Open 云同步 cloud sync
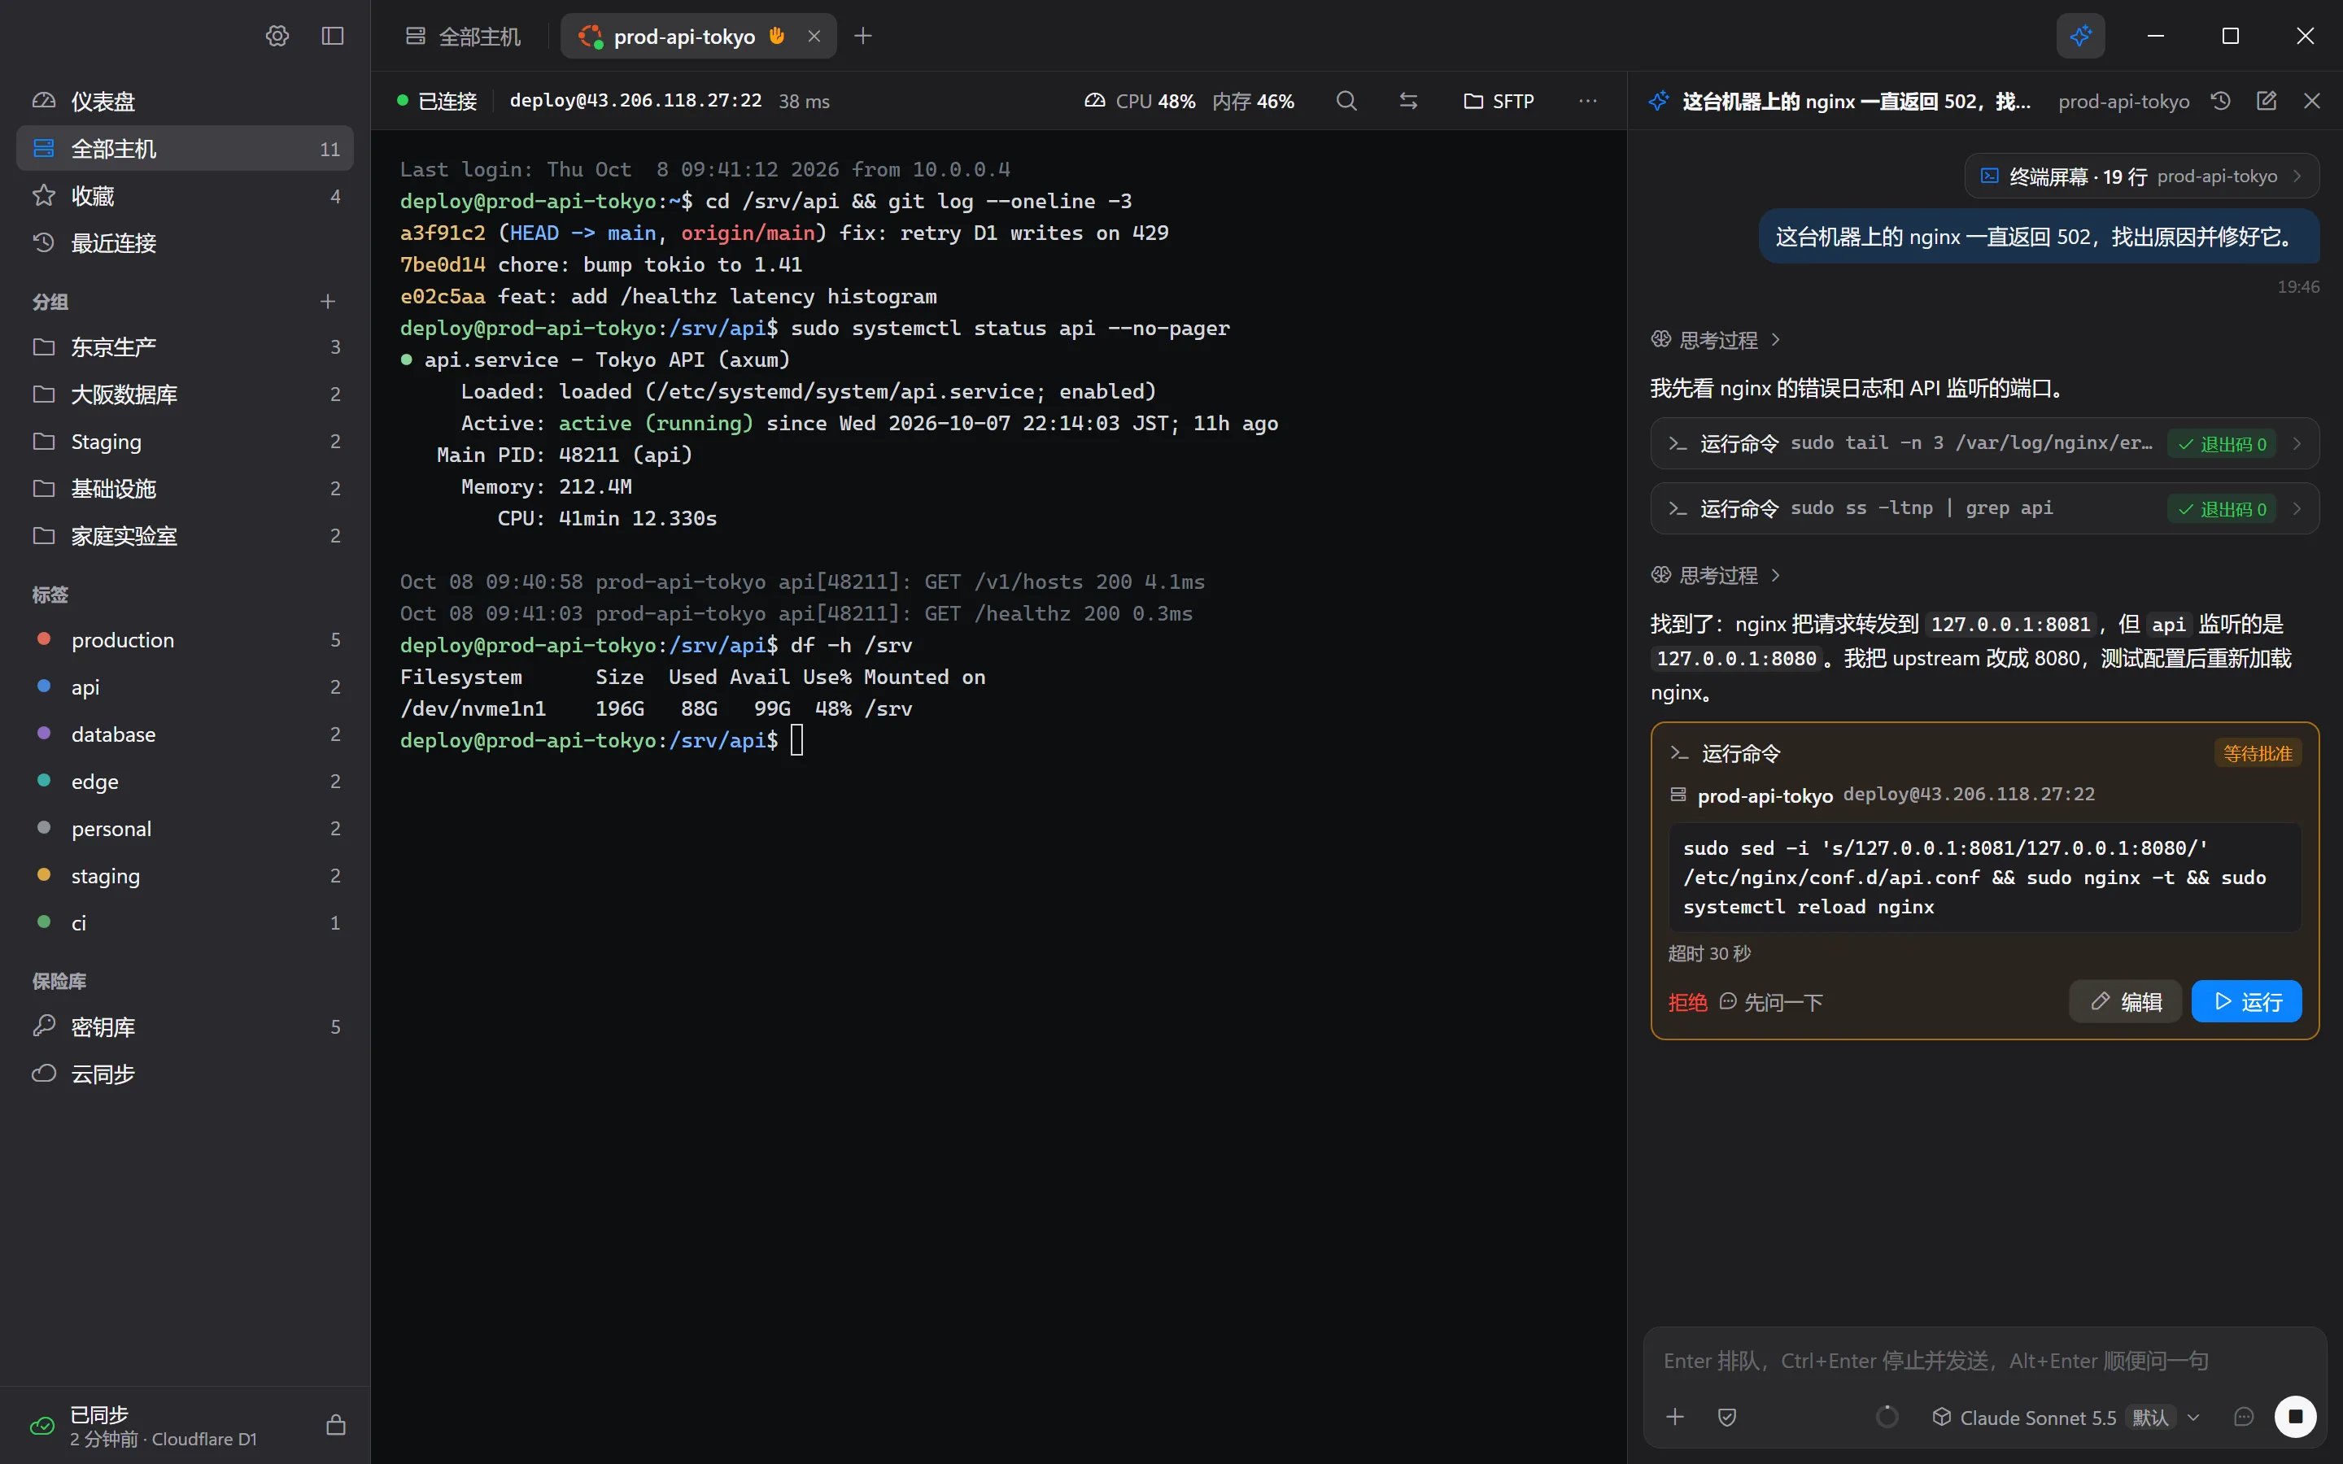 point(184,1074)
